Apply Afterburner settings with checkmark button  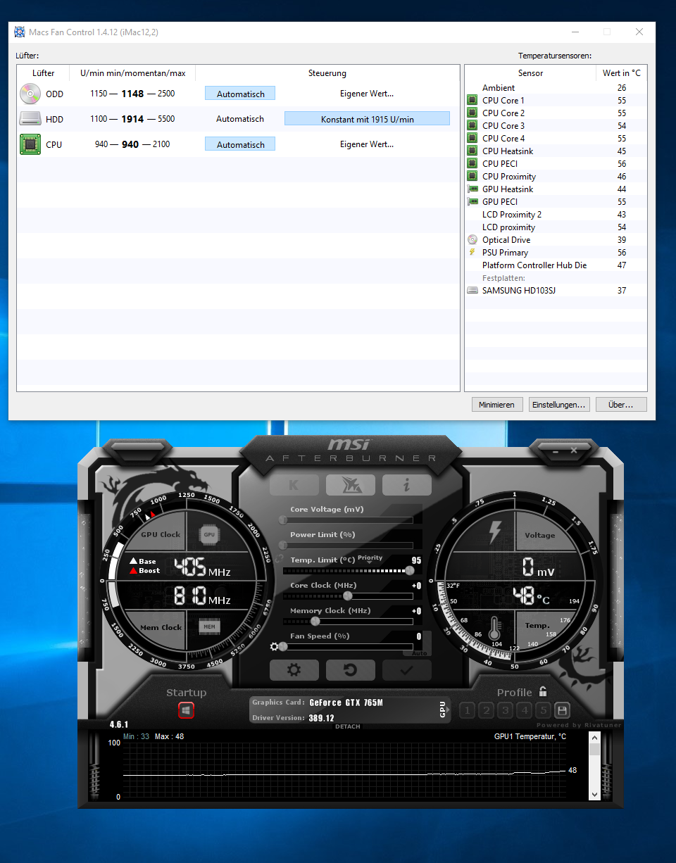click(406, 670)
